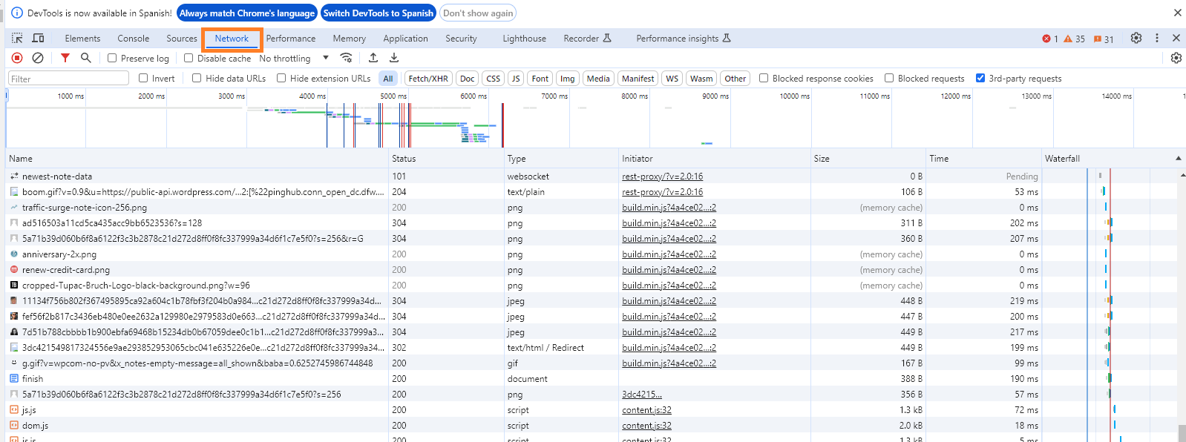This screenshot has width=1186, height=442.
Task: Click Switch DevTools to Spanish button
Action: point(378,13)
